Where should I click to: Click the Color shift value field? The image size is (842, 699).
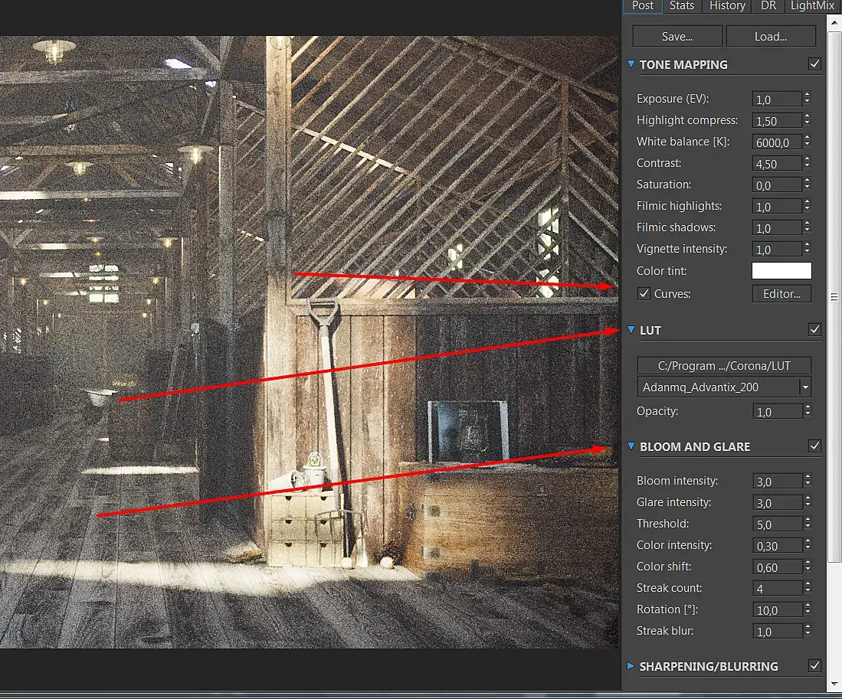click(777, 567)
